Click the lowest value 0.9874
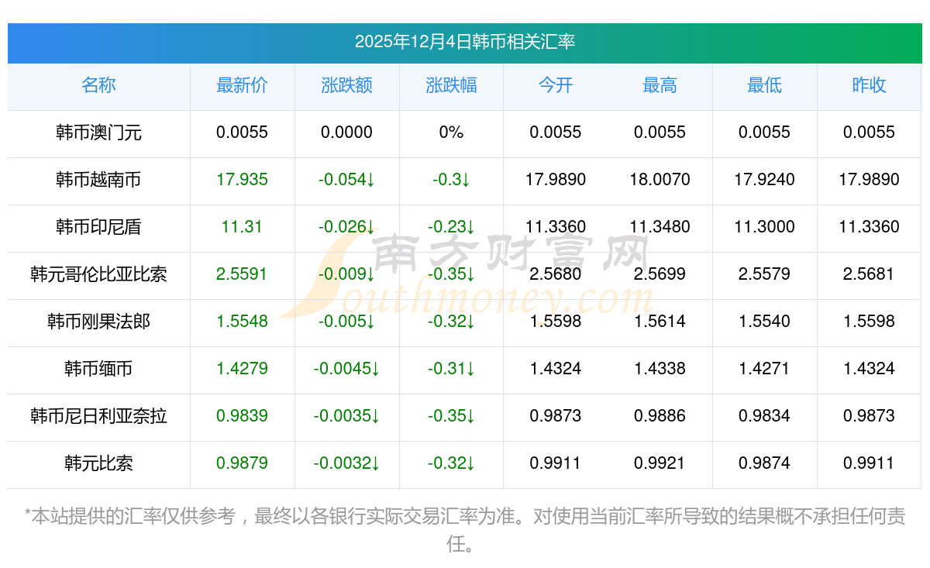930x568 pixels. (x=764, y=463)
